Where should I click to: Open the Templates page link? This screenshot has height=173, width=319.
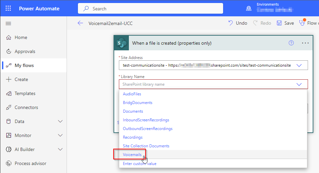25,94
